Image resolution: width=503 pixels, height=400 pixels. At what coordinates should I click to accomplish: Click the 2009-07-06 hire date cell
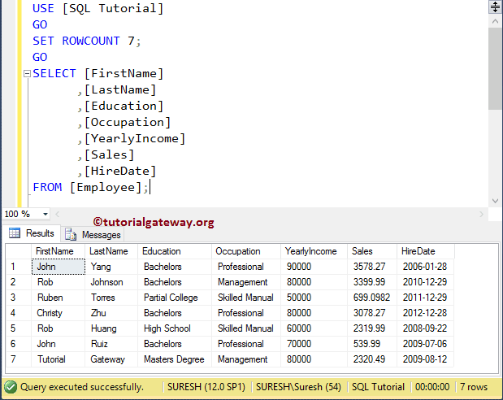[x=426, y=344]
